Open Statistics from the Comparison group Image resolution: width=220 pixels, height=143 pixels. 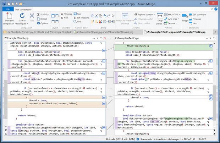[x=43, y=15]
